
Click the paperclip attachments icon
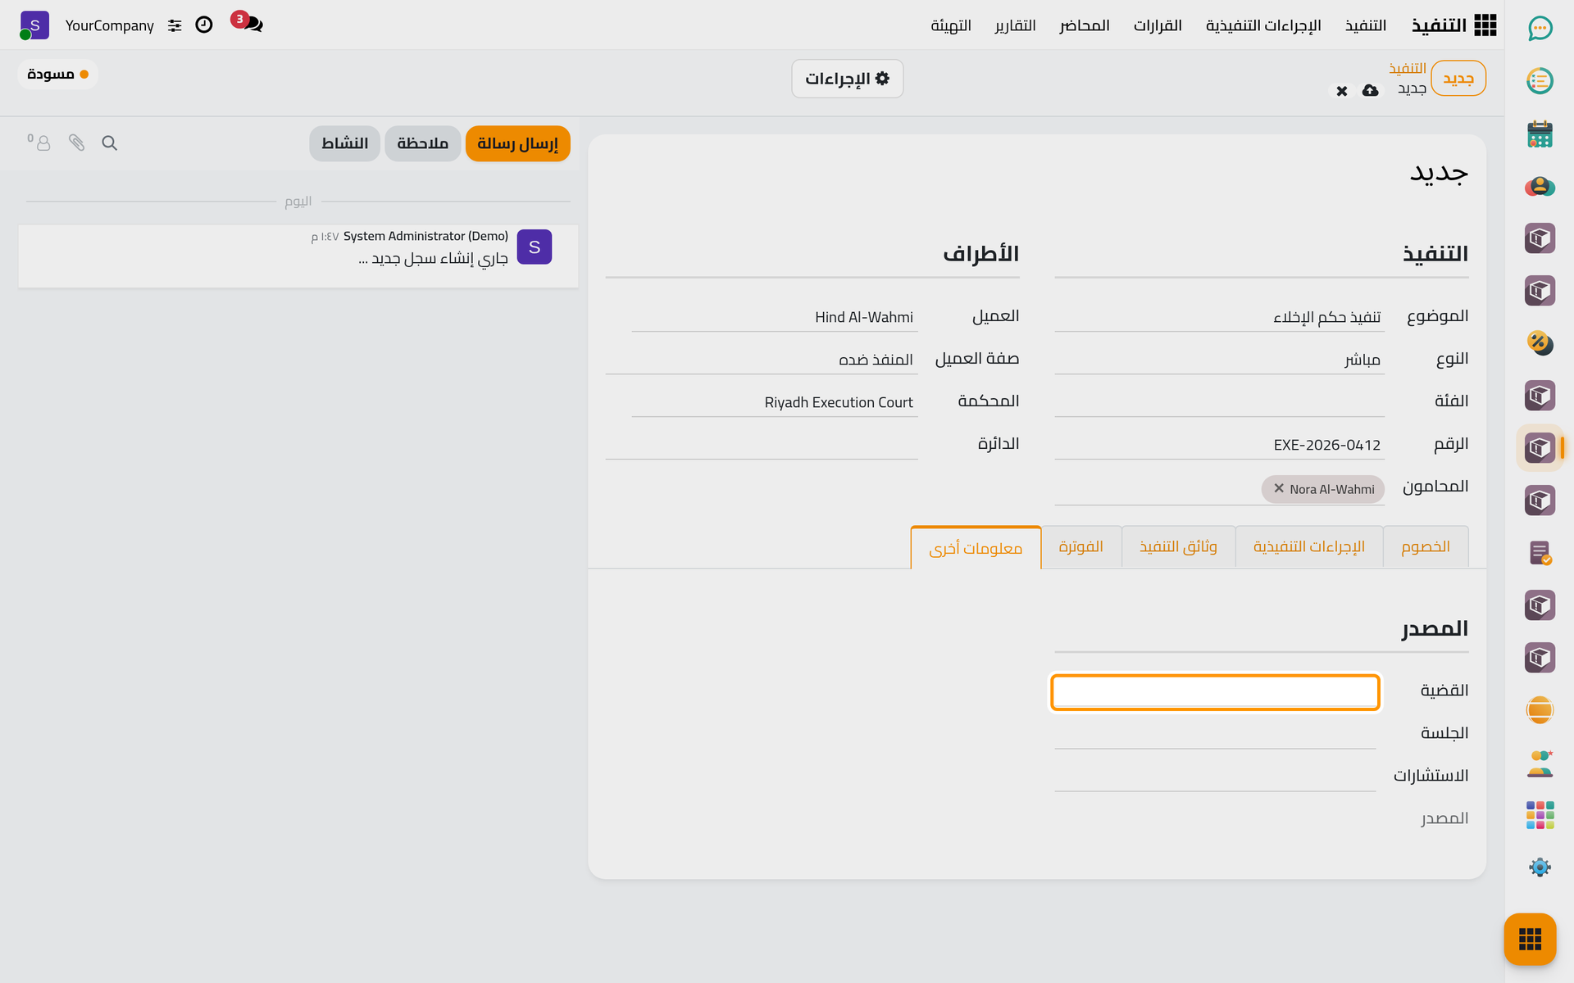(76, 143)
